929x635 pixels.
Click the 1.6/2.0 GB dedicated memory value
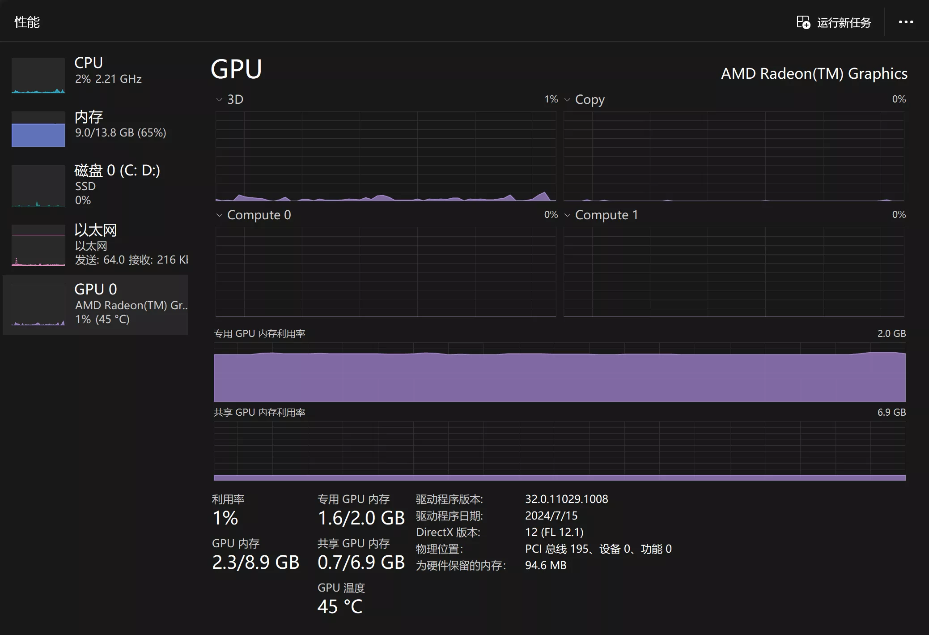pos(361,518)
